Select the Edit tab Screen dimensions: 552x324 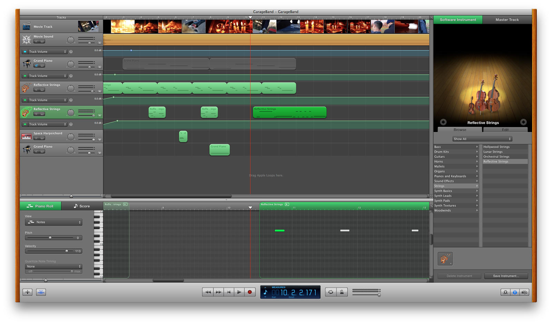click(505, 130)
